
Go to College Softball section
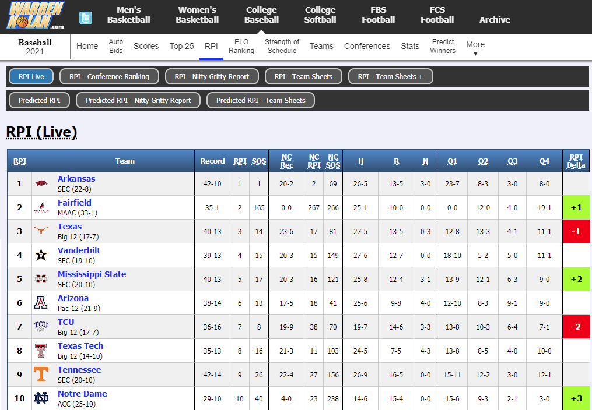pos(320,15)
